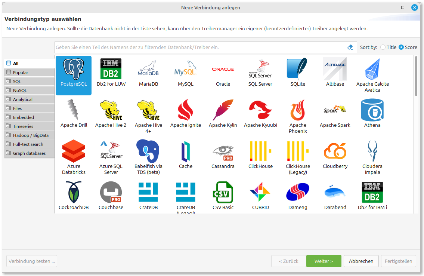The image size is (424, 276).
Task: Pick the ClickHouse yellow bars icon
Action: point(260,151)
